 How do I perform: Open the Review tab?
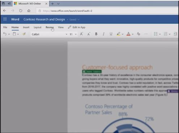[50, 27]
